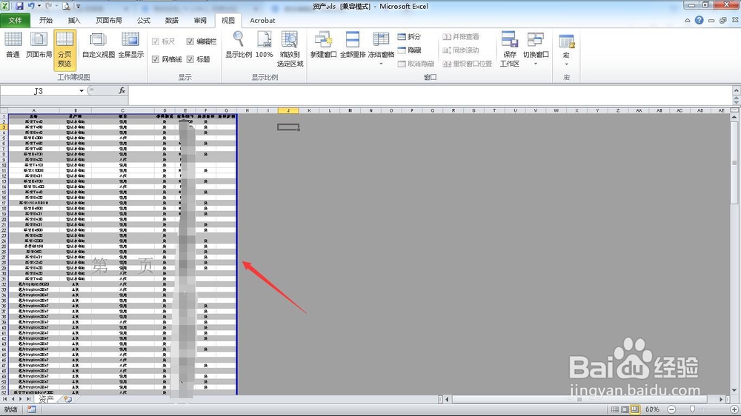
Task: Click Page Break Preview icon in status bar
Action: pyautogui.click(x=635, y=409)
